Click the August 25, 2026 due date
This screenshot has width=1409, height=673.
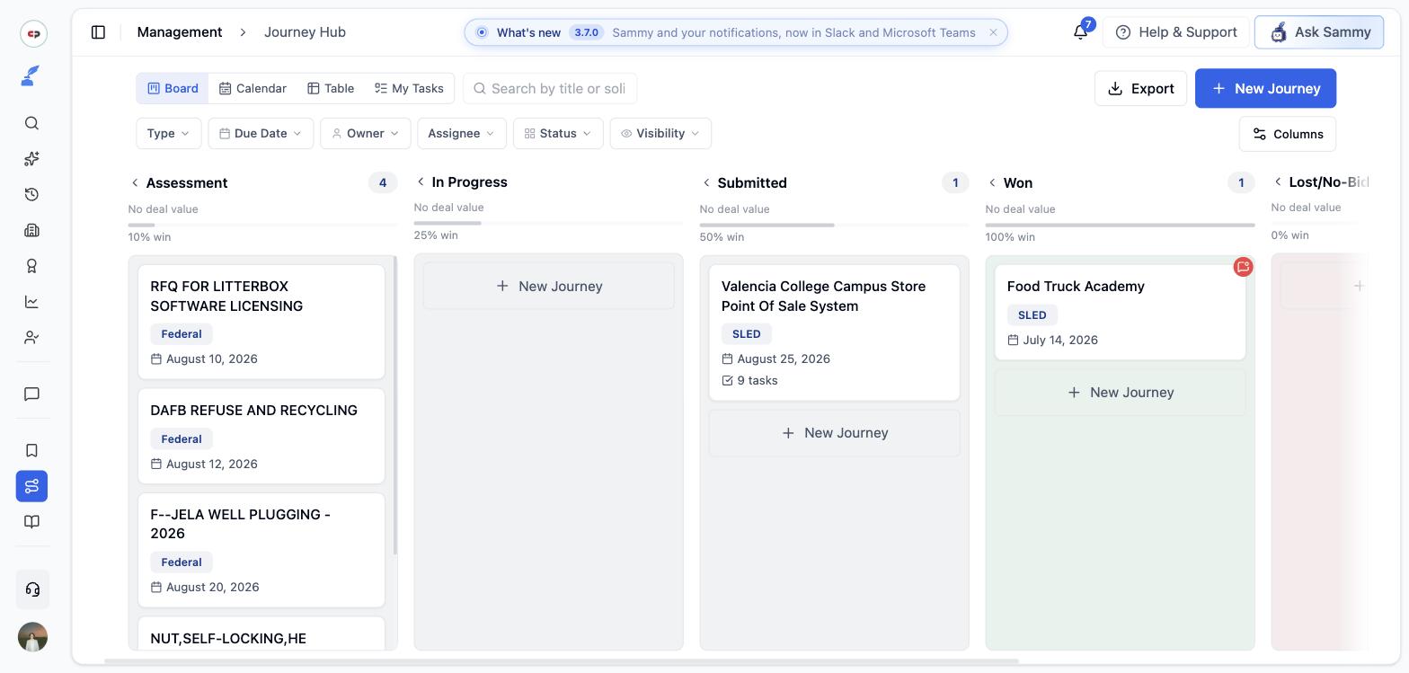776,359
